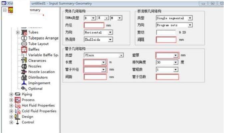Expand the Tubes subtree
Image resolution: width=226 pixels, height=133 pixels.
[18, 32]
